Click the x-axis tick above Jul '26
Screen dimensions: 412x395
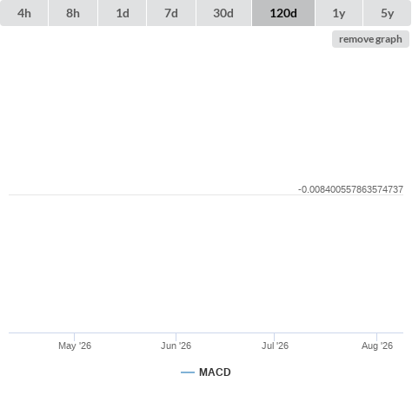[x=274, y=337]
